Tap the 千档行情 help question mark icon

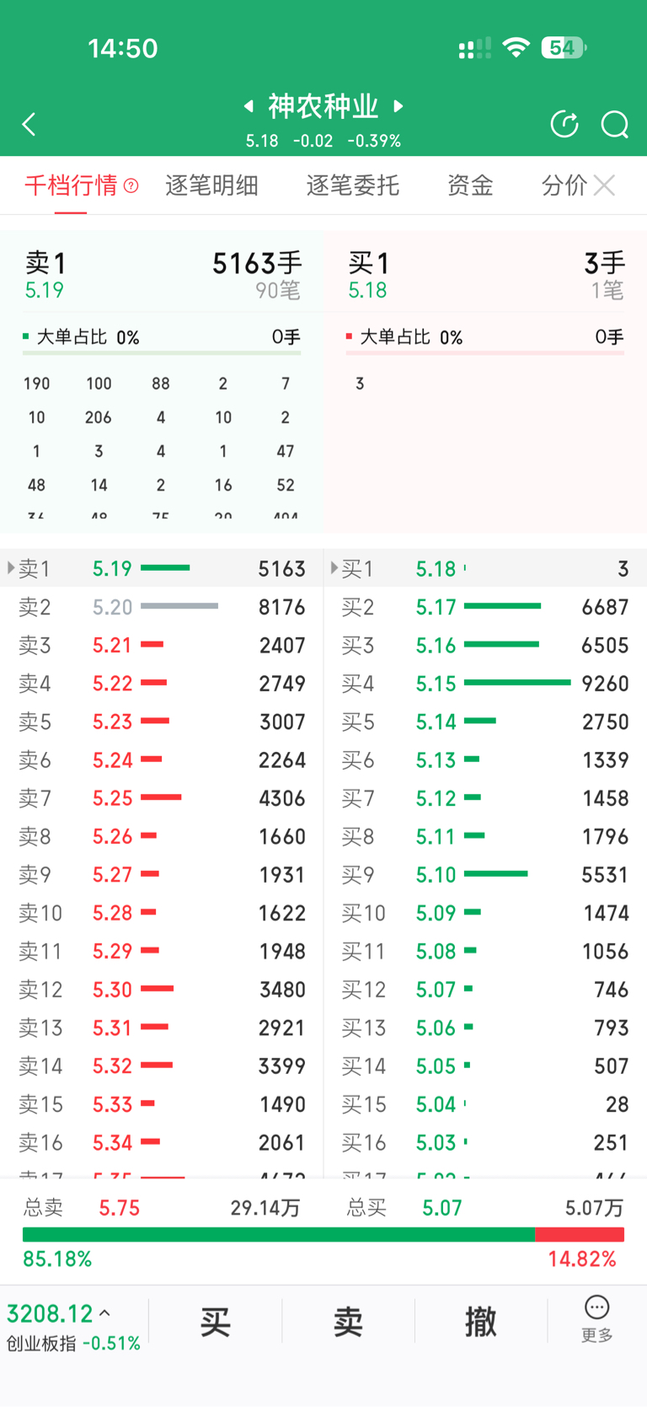click(x=131, y=185)
